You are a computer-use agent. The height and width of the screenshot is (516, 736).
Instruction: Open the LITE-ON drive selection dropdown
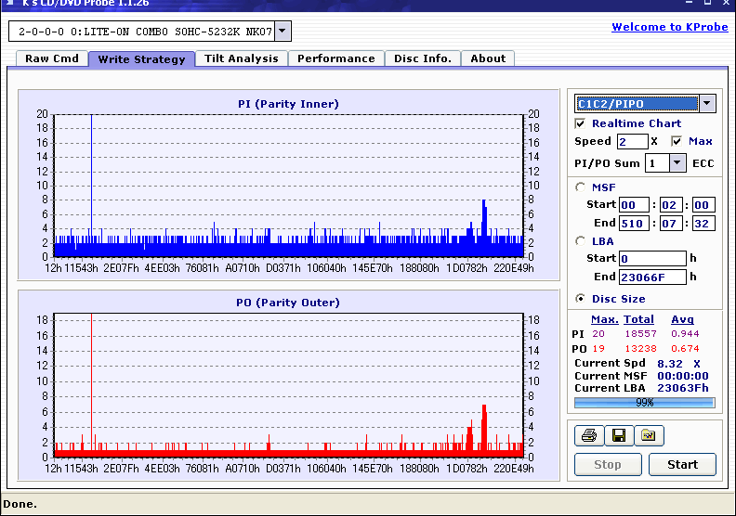click(x=283, y=32)
